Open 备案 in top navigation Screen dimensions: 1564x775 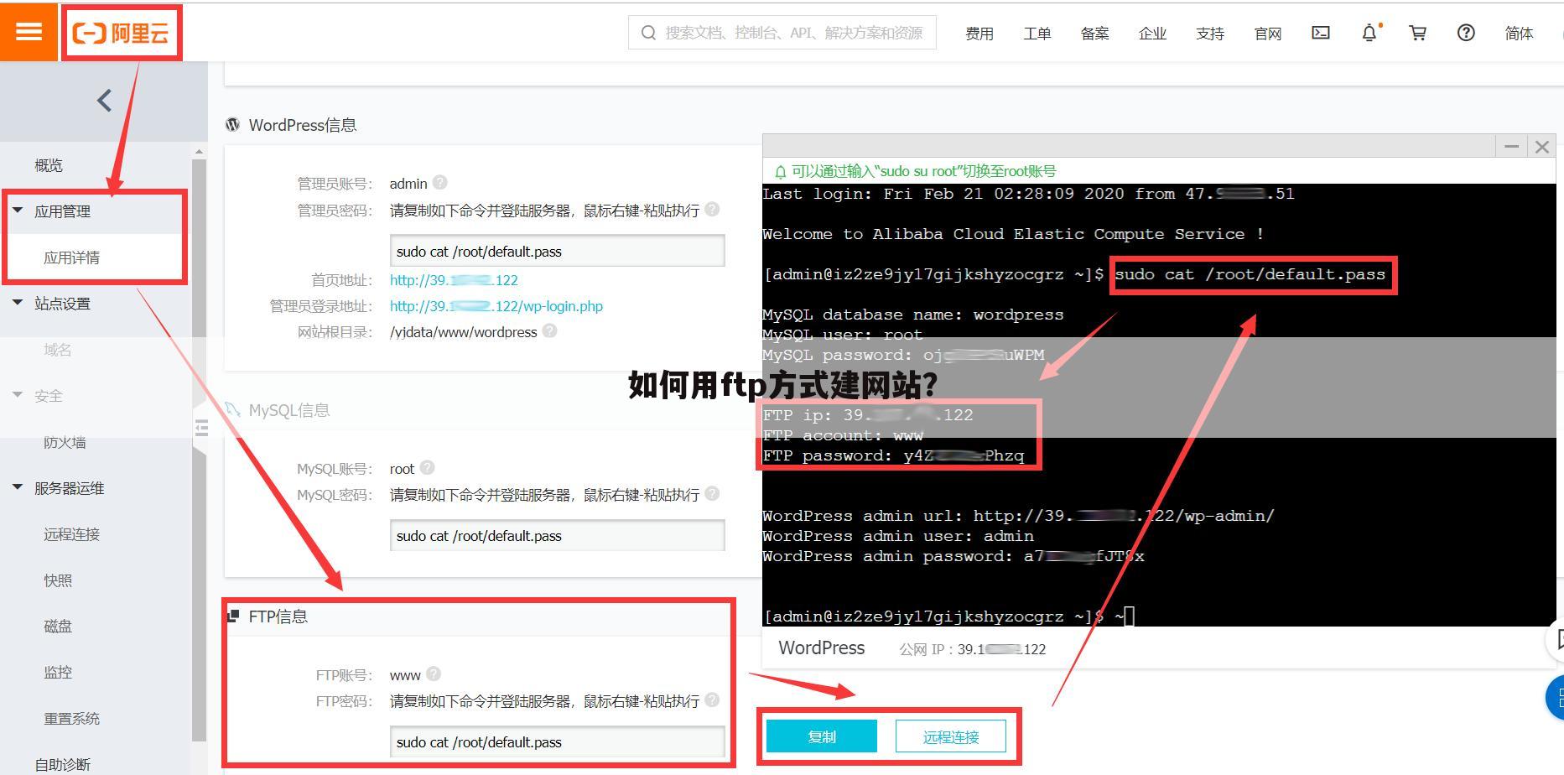(1095, 34)
